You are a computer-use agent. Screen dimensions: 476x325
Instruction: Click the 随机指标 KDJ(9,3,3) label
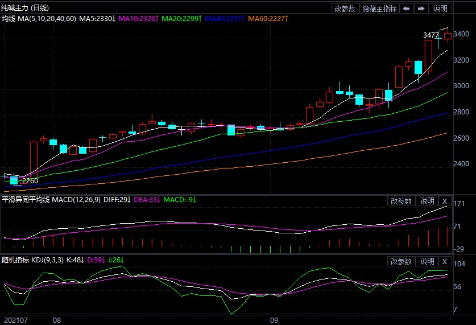tap(32, 260)
